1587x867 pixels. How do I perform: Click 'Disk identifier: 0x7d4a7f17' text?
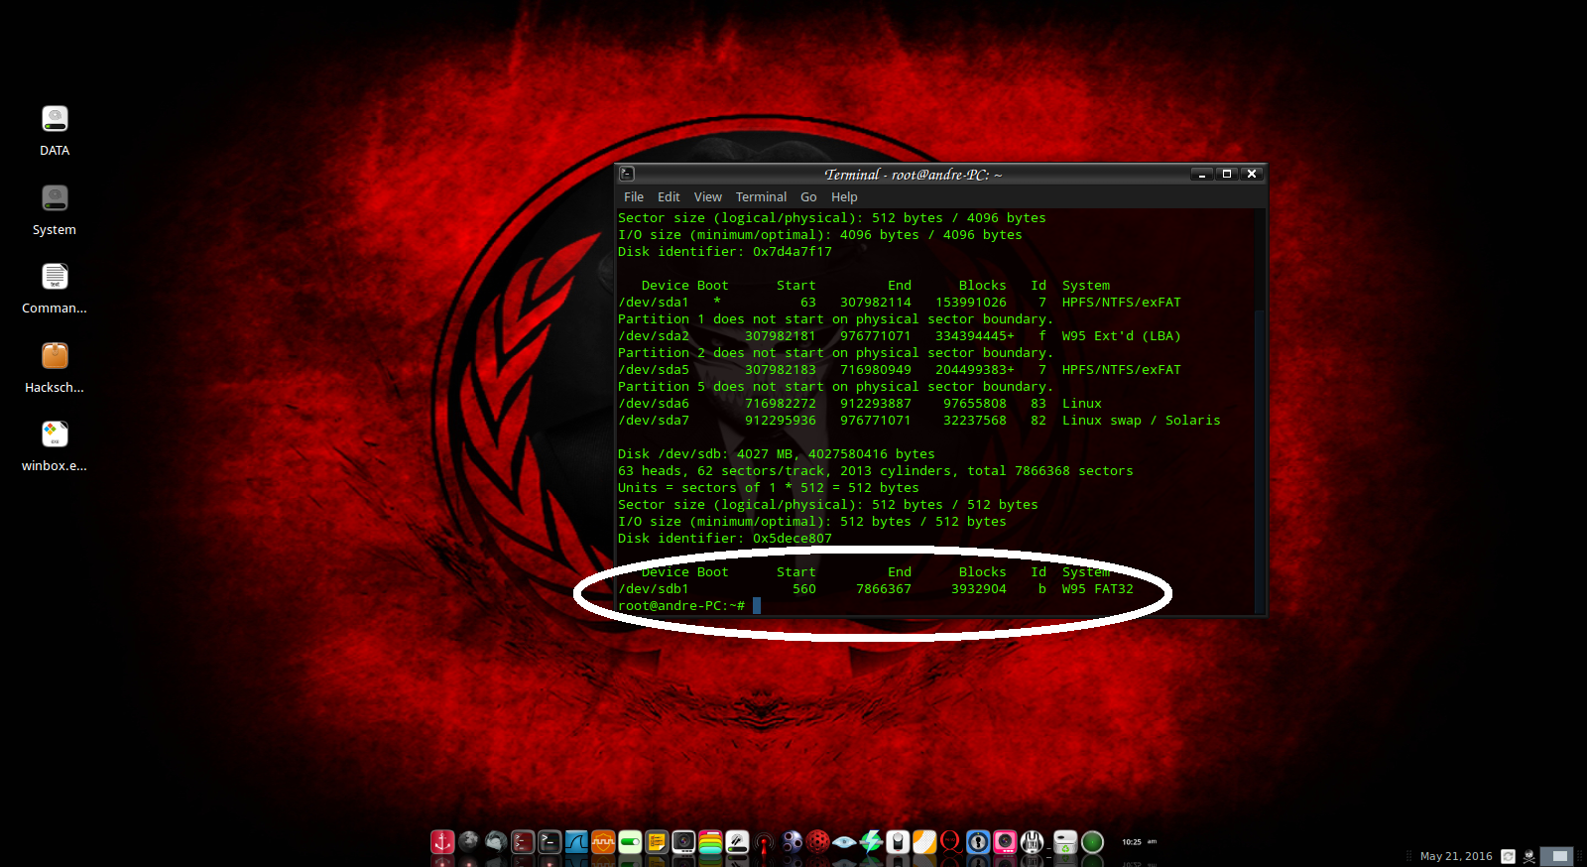[x=725, y=252]
